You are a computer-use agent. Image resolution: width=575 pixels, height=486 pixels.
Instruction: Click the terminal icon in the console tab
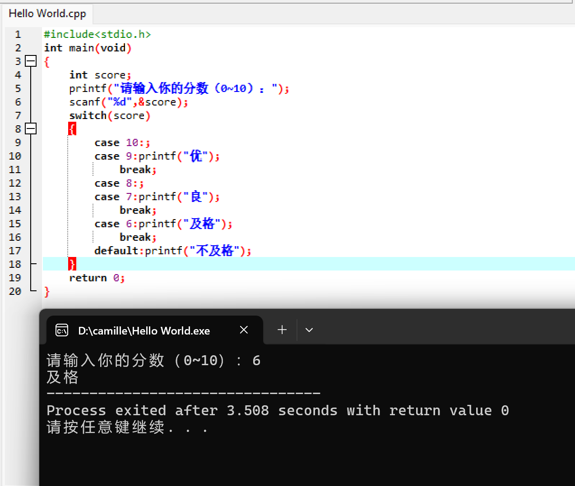tap(62, 330)
